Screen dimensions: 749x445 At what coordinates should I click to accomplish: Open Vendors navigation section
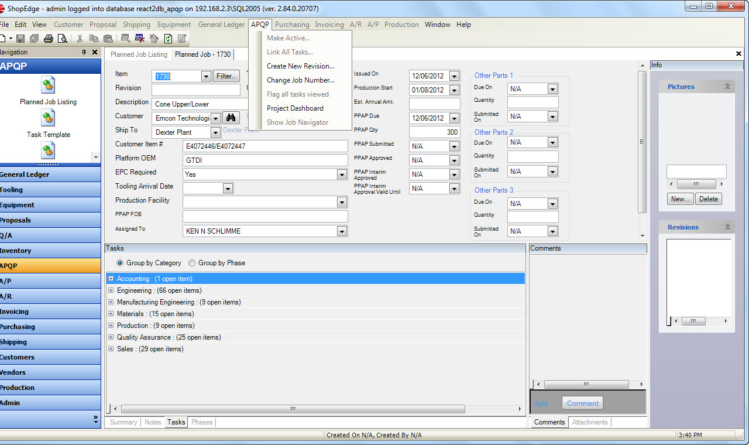(x=50, y=372)
